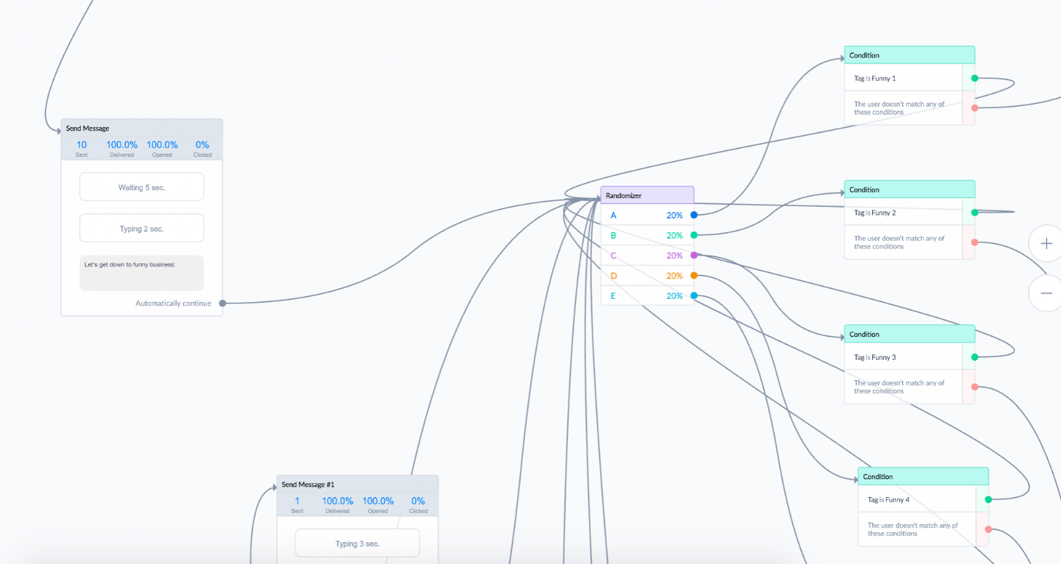
Task: Select Condition header above Tag is Funny 3
Action: pos(909,334)
